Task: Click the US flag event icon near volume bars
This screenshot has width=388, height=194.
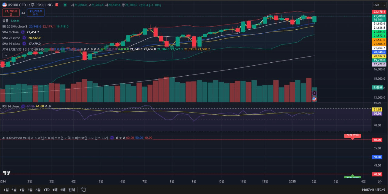Action: [x=314, y=99]
